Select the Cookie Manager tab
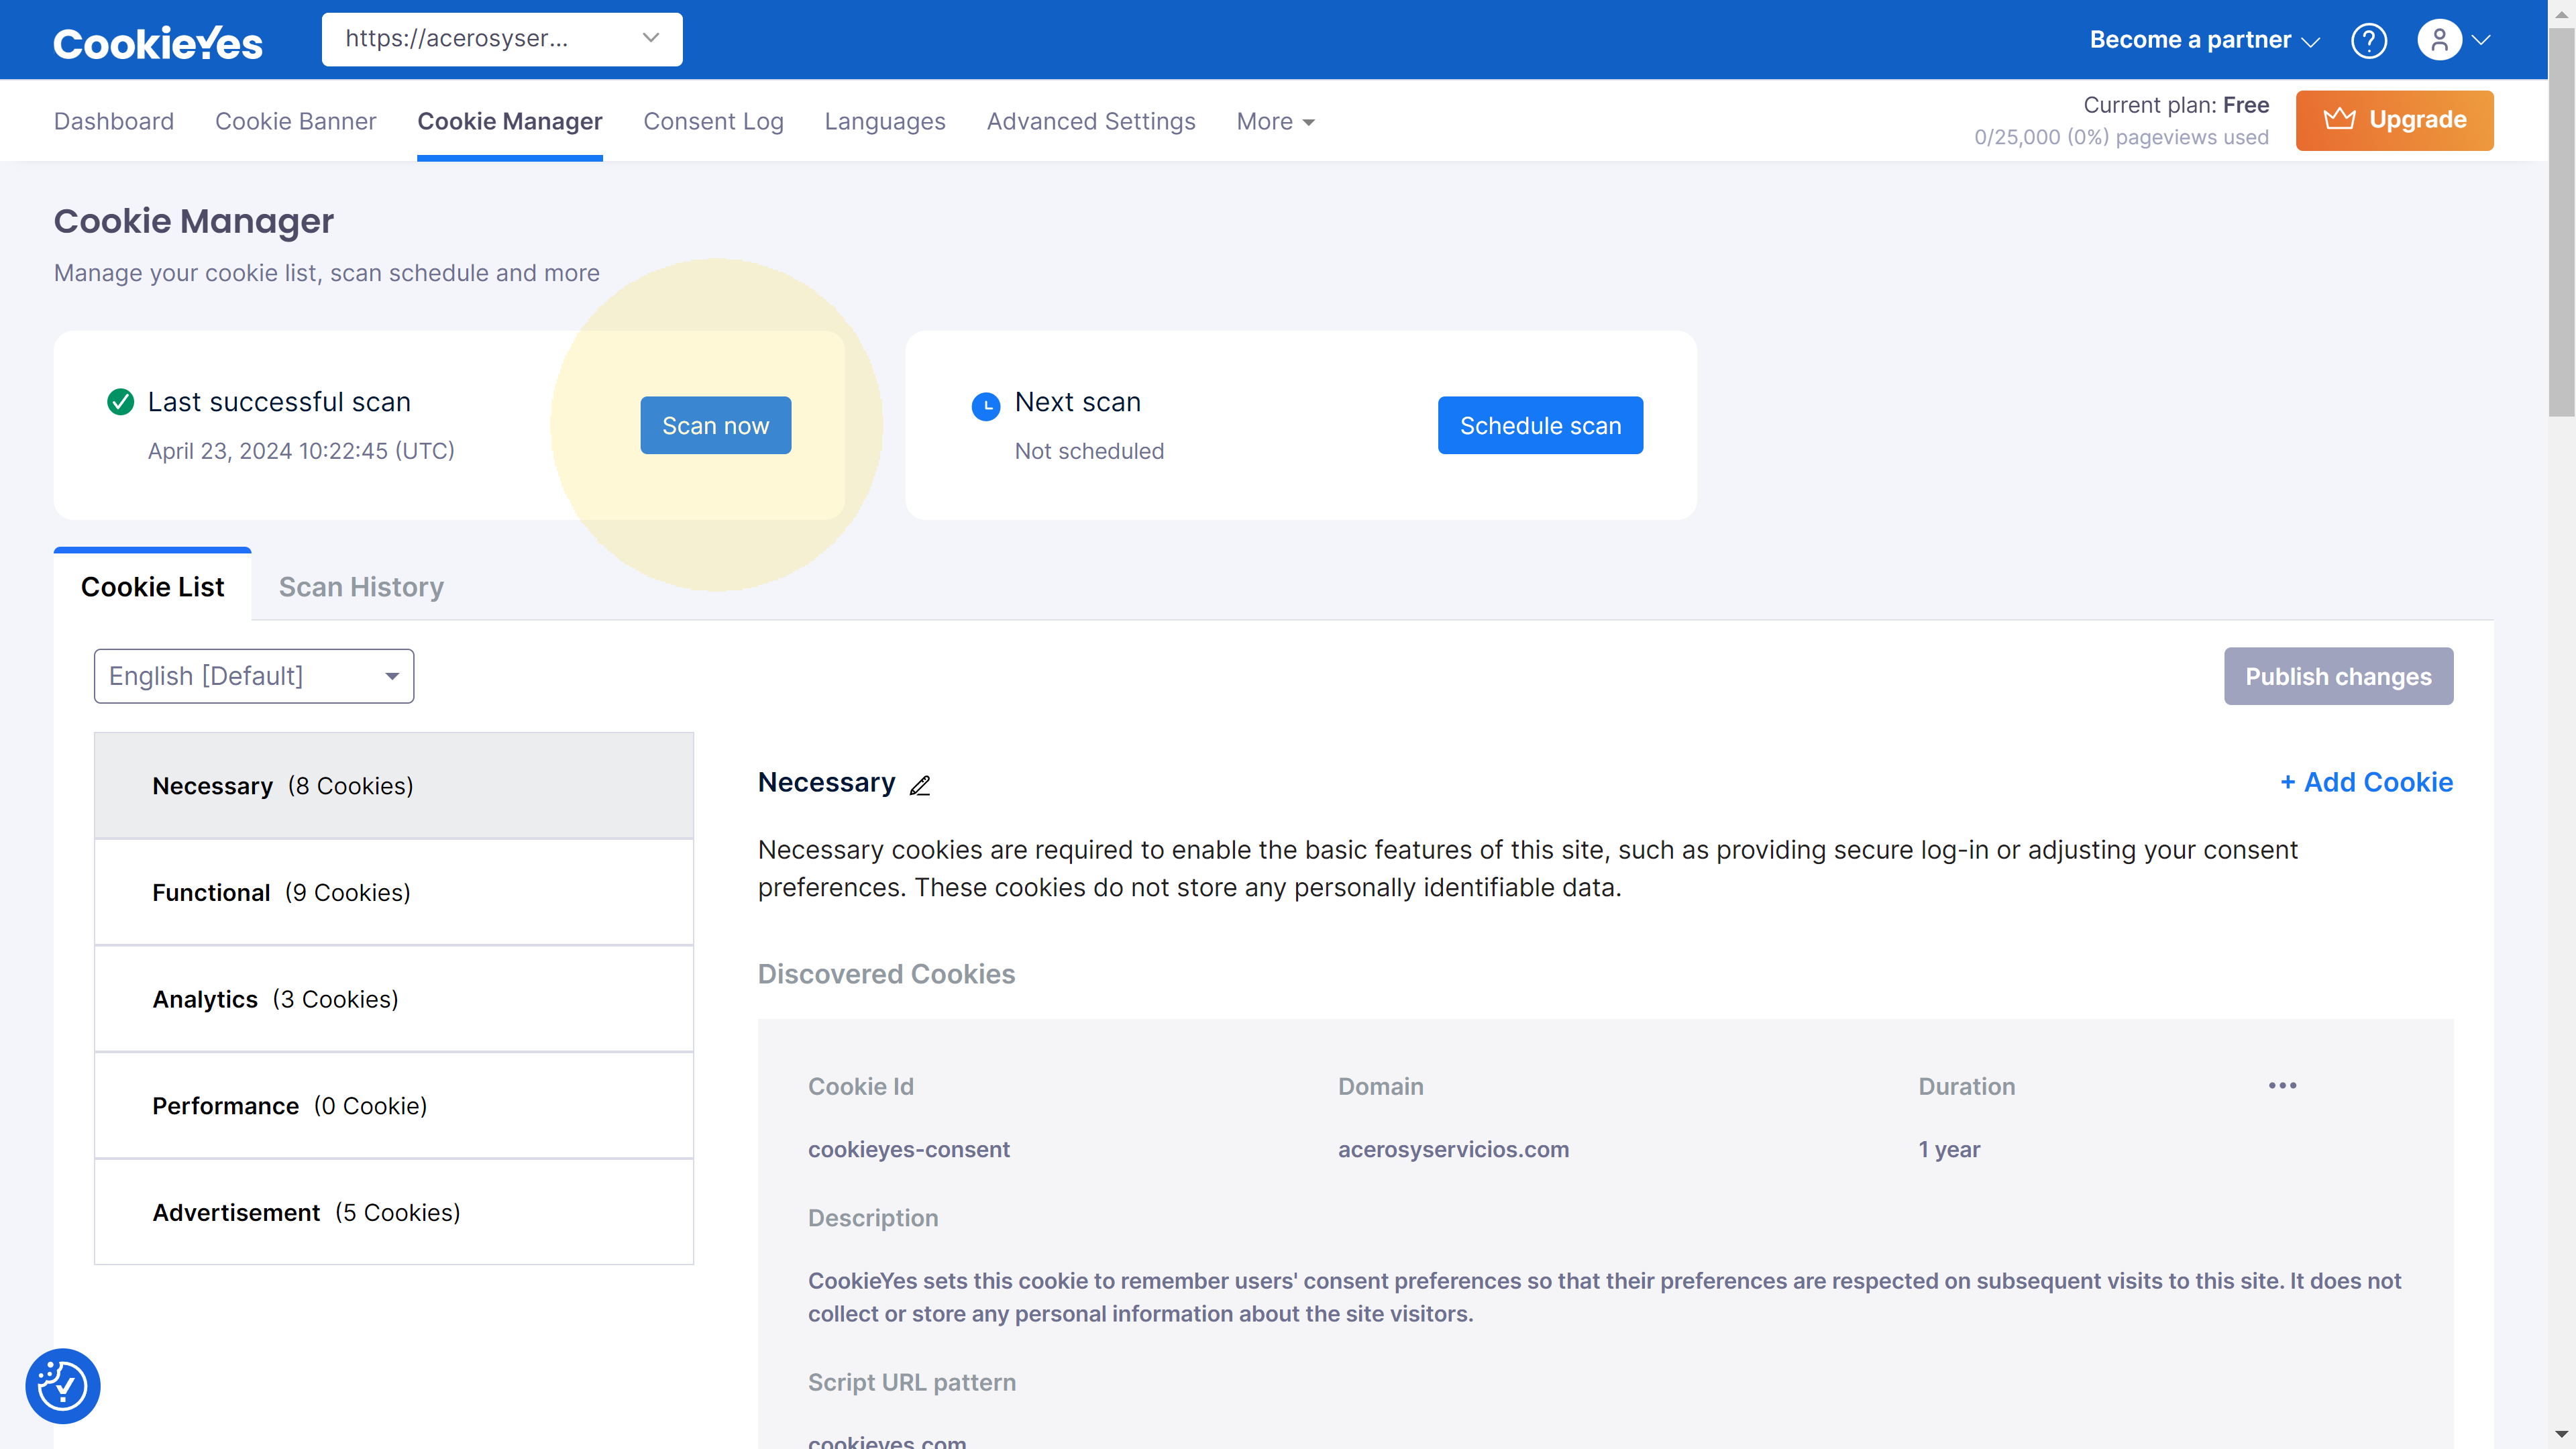Screen dimensions: 2576x1449 510,121
